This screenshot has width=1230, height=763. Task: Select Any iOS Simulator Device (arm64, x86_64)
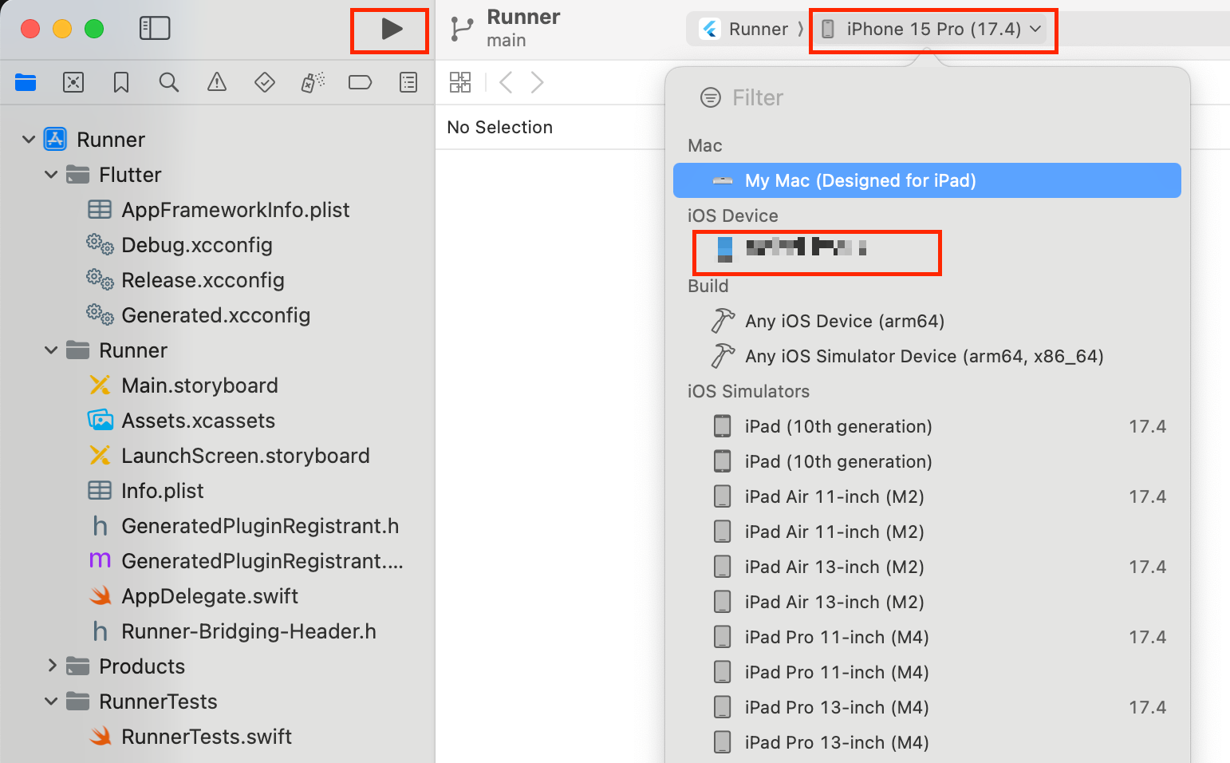(x=927, y=356)
